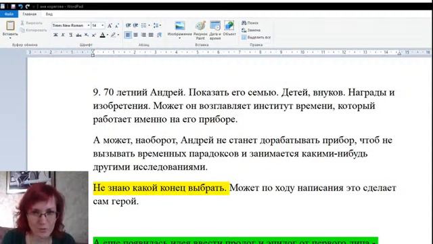
Task: Click in paragraph starting '9. 70 летний Андрей'
Action: coord(244,106)
